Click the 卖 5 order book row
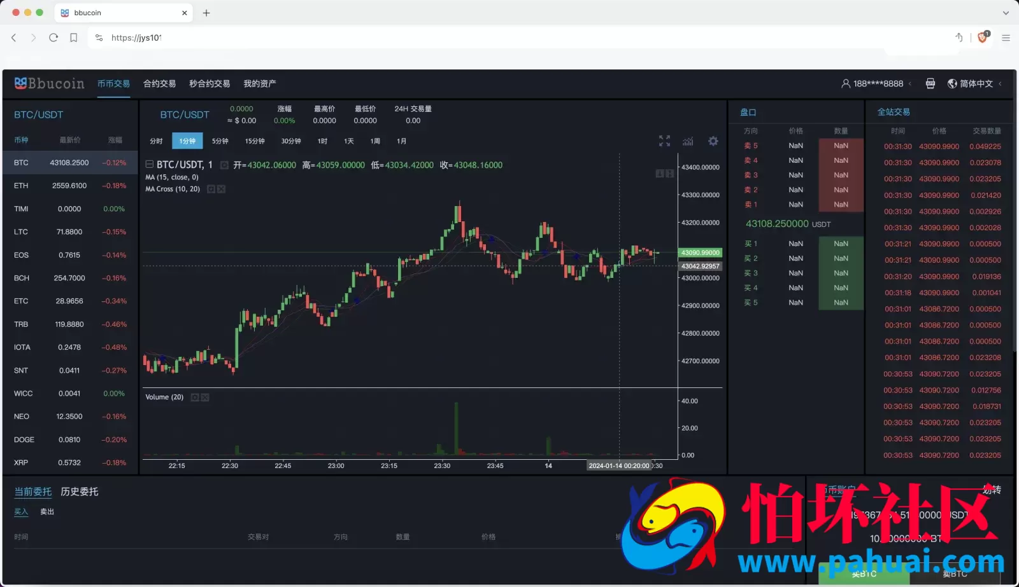Screen dimensions: 1019x587 click(797, 146)
